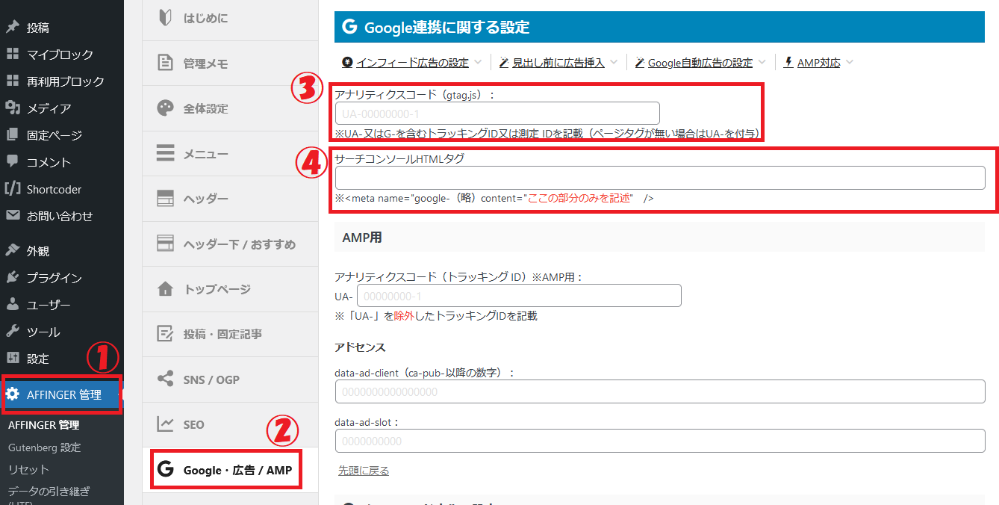Screen dimensions: 999x505
Task: Switch to the 管理メモ tab
Action: 230,63
